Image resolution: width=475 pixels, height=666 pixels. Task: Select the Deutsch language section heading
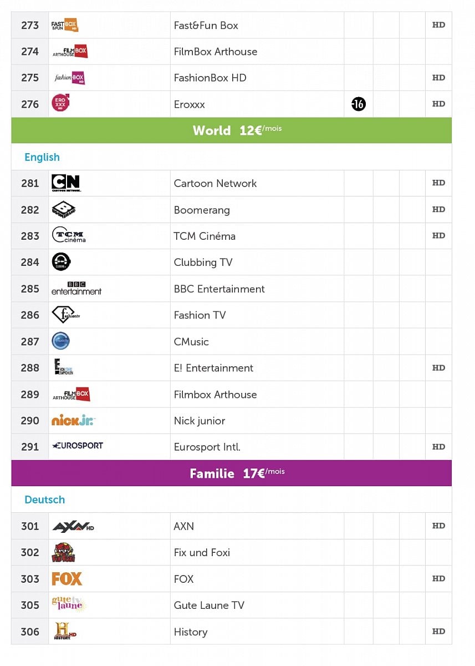tap(44, 500)
